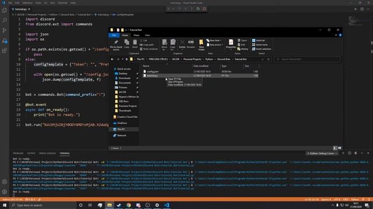Pin to Quick access in File Explorer ribbon
This screenshot has width=373, height=209.
coord(116,45)
